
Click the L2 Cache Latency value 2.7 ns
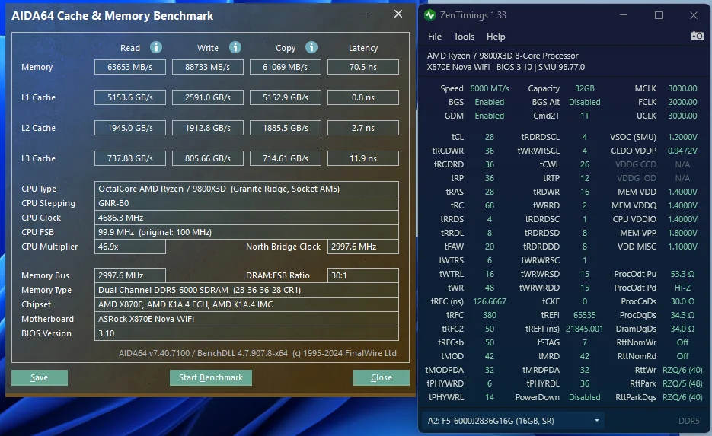[363, 128]
